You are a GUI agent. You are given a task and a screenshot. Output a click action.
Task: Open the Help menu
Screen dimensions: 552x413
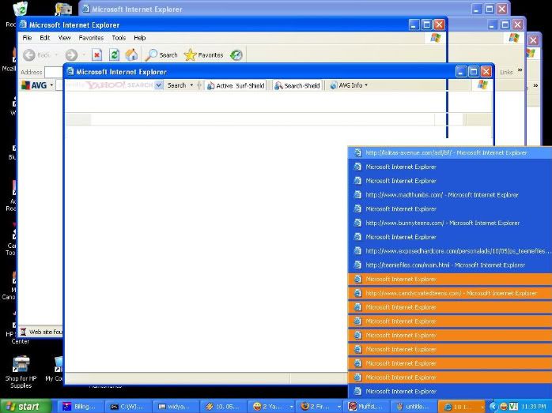140,38
